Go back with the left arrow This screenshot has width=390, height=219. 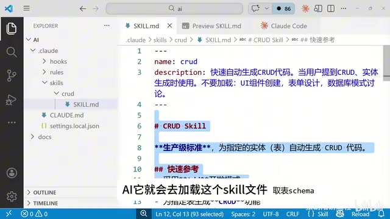point(83,9)
